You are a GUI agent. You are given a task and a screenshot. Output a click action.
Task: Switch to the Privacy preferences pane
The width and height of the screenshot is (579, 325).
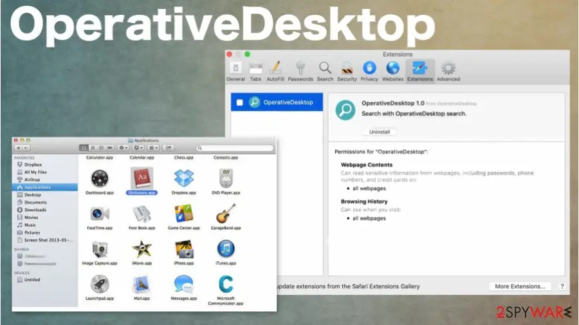click(369, 71)
